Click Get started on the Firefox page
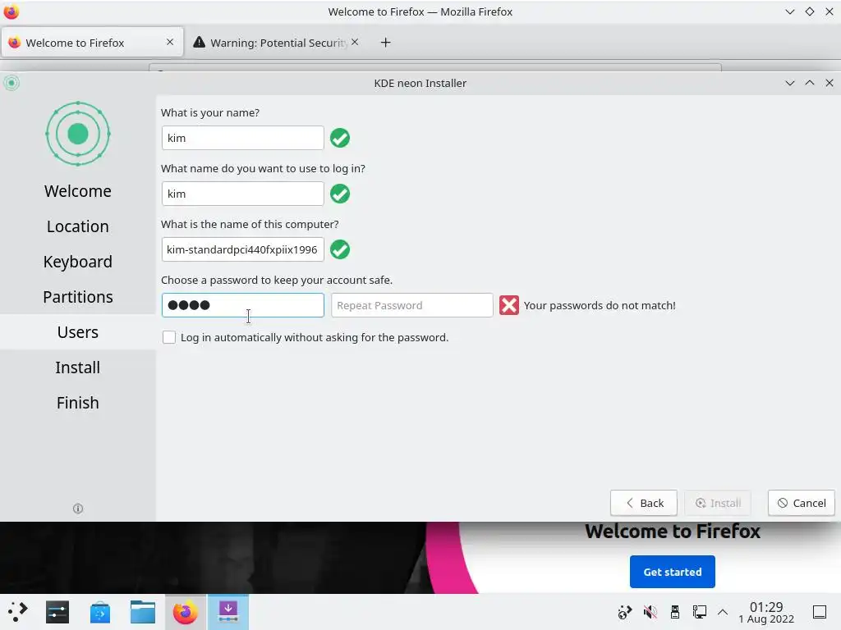The image size is (841, 630). tap(672, 572)
